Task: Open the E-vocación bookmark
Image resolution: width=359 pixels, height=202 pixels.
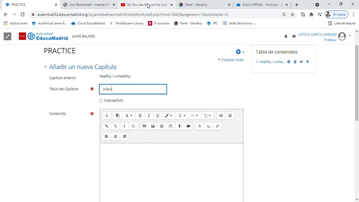Action: [x=159, y=23]
